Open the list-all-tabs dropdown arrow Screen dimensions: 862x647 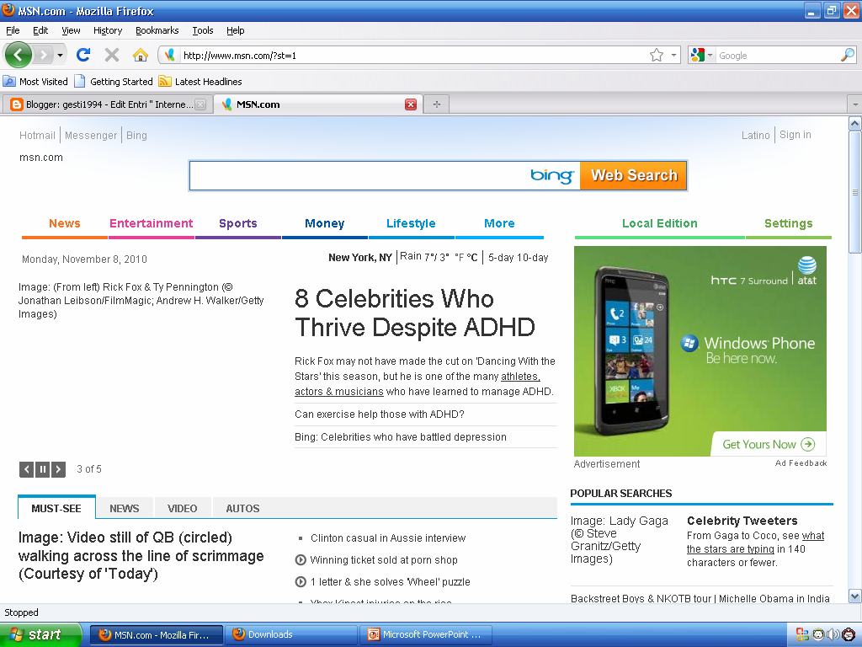[x=855, y=104]
